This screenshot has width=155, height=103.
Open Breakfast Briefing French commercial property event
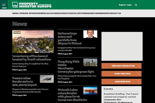[121, 96]
